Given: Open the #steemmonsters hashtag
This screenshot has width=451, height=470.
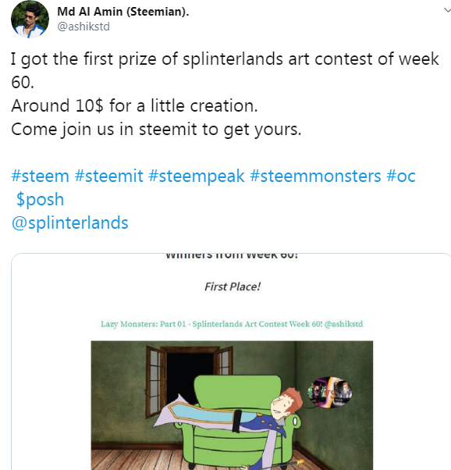Looking at the screenshot, I should (x=315, y=176).
